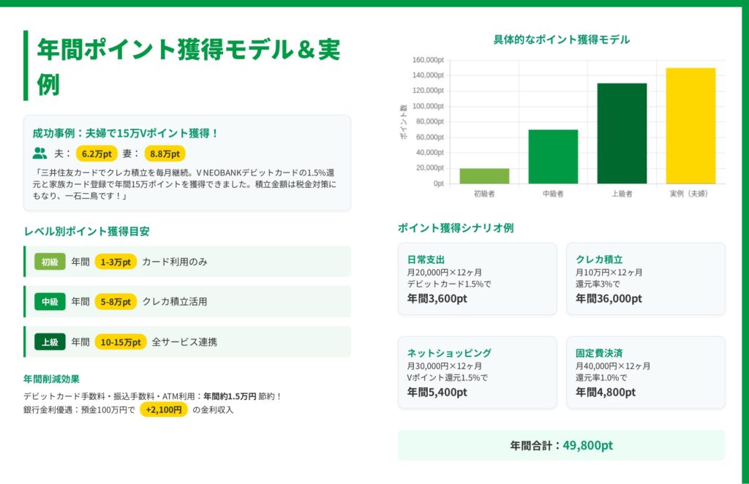Click the 8.8万pt wife badge
The width and height of the screenshot is (749, 484).
[165, 154]
